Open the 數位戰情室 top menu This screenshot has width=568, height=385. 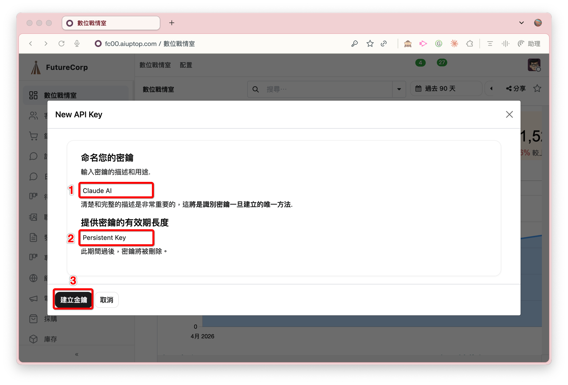pos(155,65)
